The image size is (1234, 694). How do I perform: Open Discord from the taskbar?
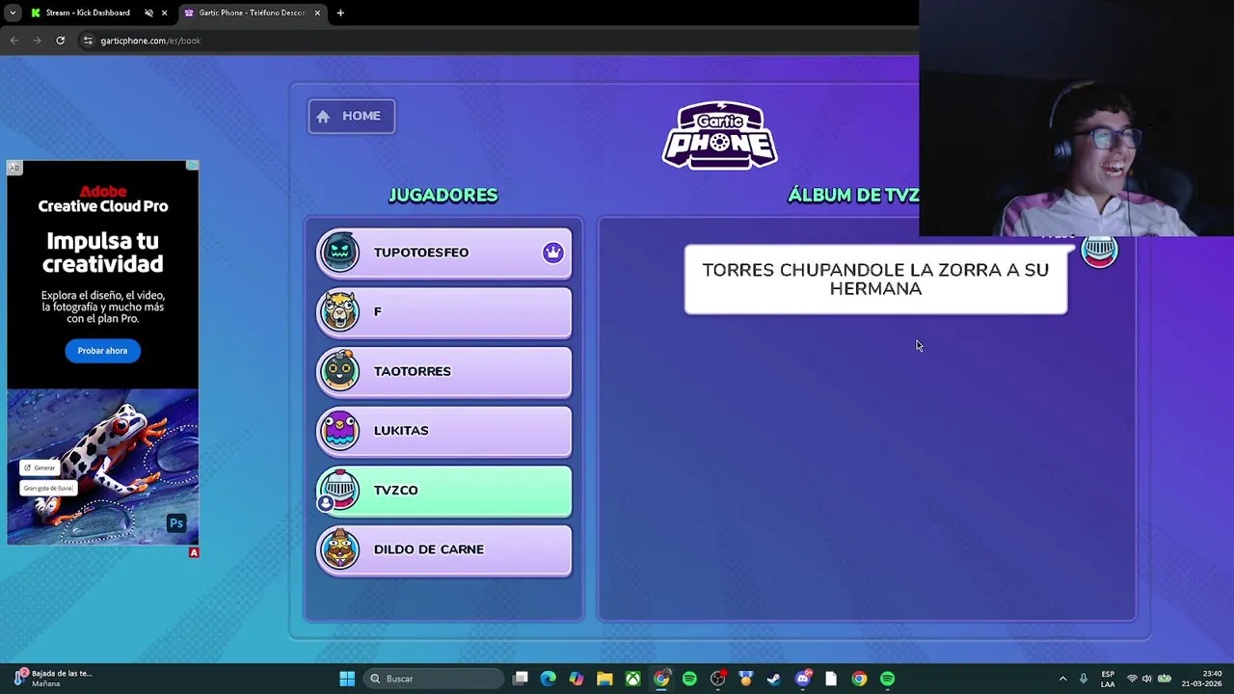(x=803, y=679)
